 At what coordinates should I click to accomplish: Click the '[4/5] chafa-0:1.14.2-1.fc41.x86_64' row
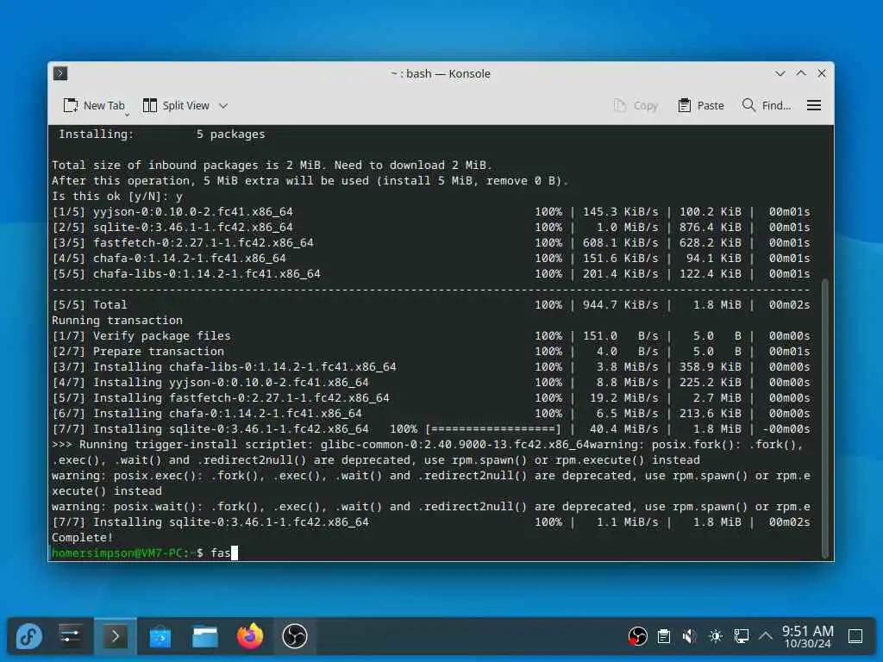point(431,259)
